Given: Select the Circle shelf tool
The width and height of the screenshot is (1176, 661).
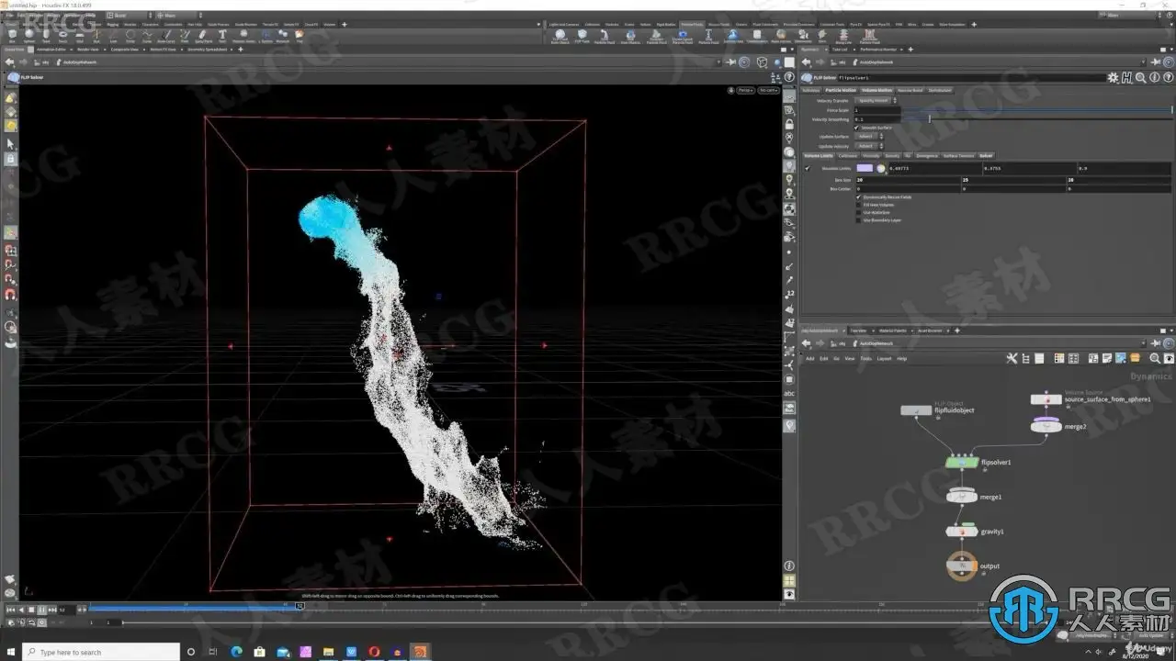Looking at the screenshot, I should point(130,36).
